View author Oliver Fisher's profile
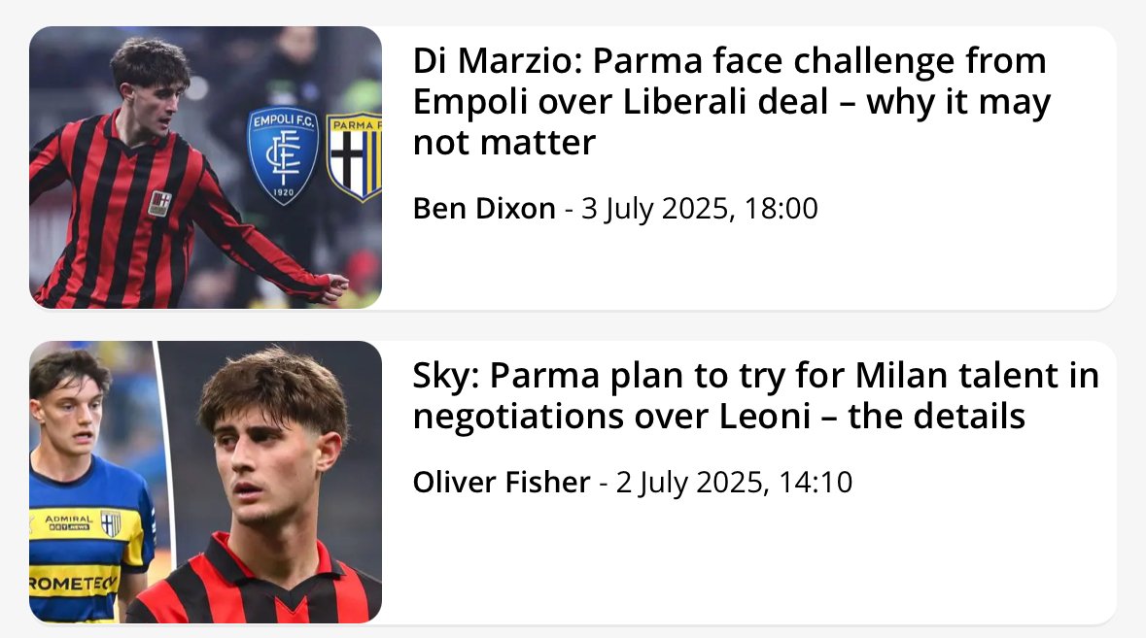 (502, 483)
